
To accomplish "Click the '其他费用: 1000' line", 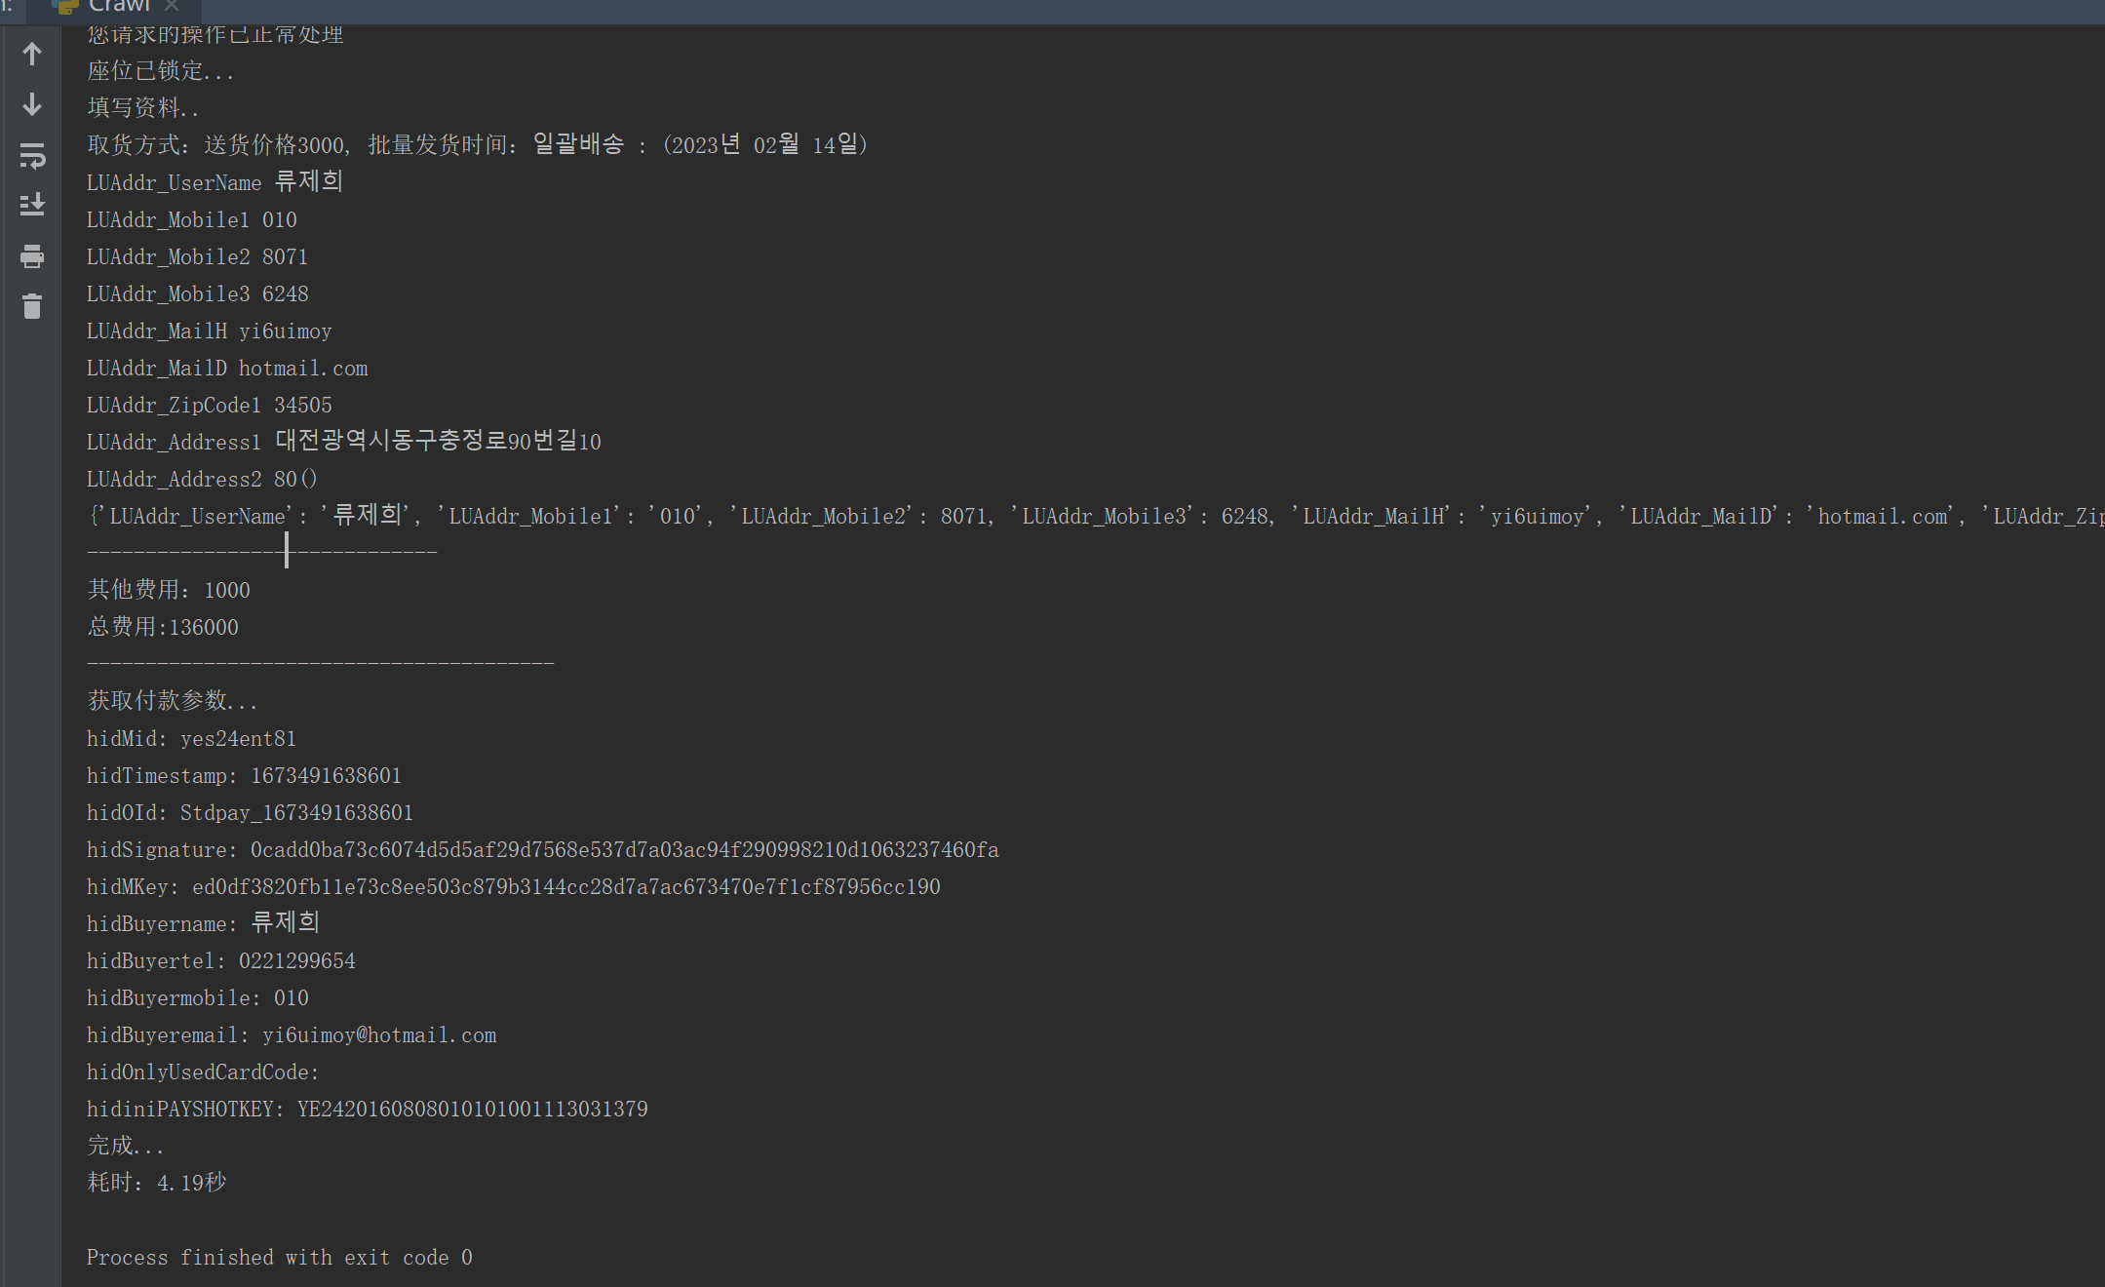I will [x=169, y=590].
